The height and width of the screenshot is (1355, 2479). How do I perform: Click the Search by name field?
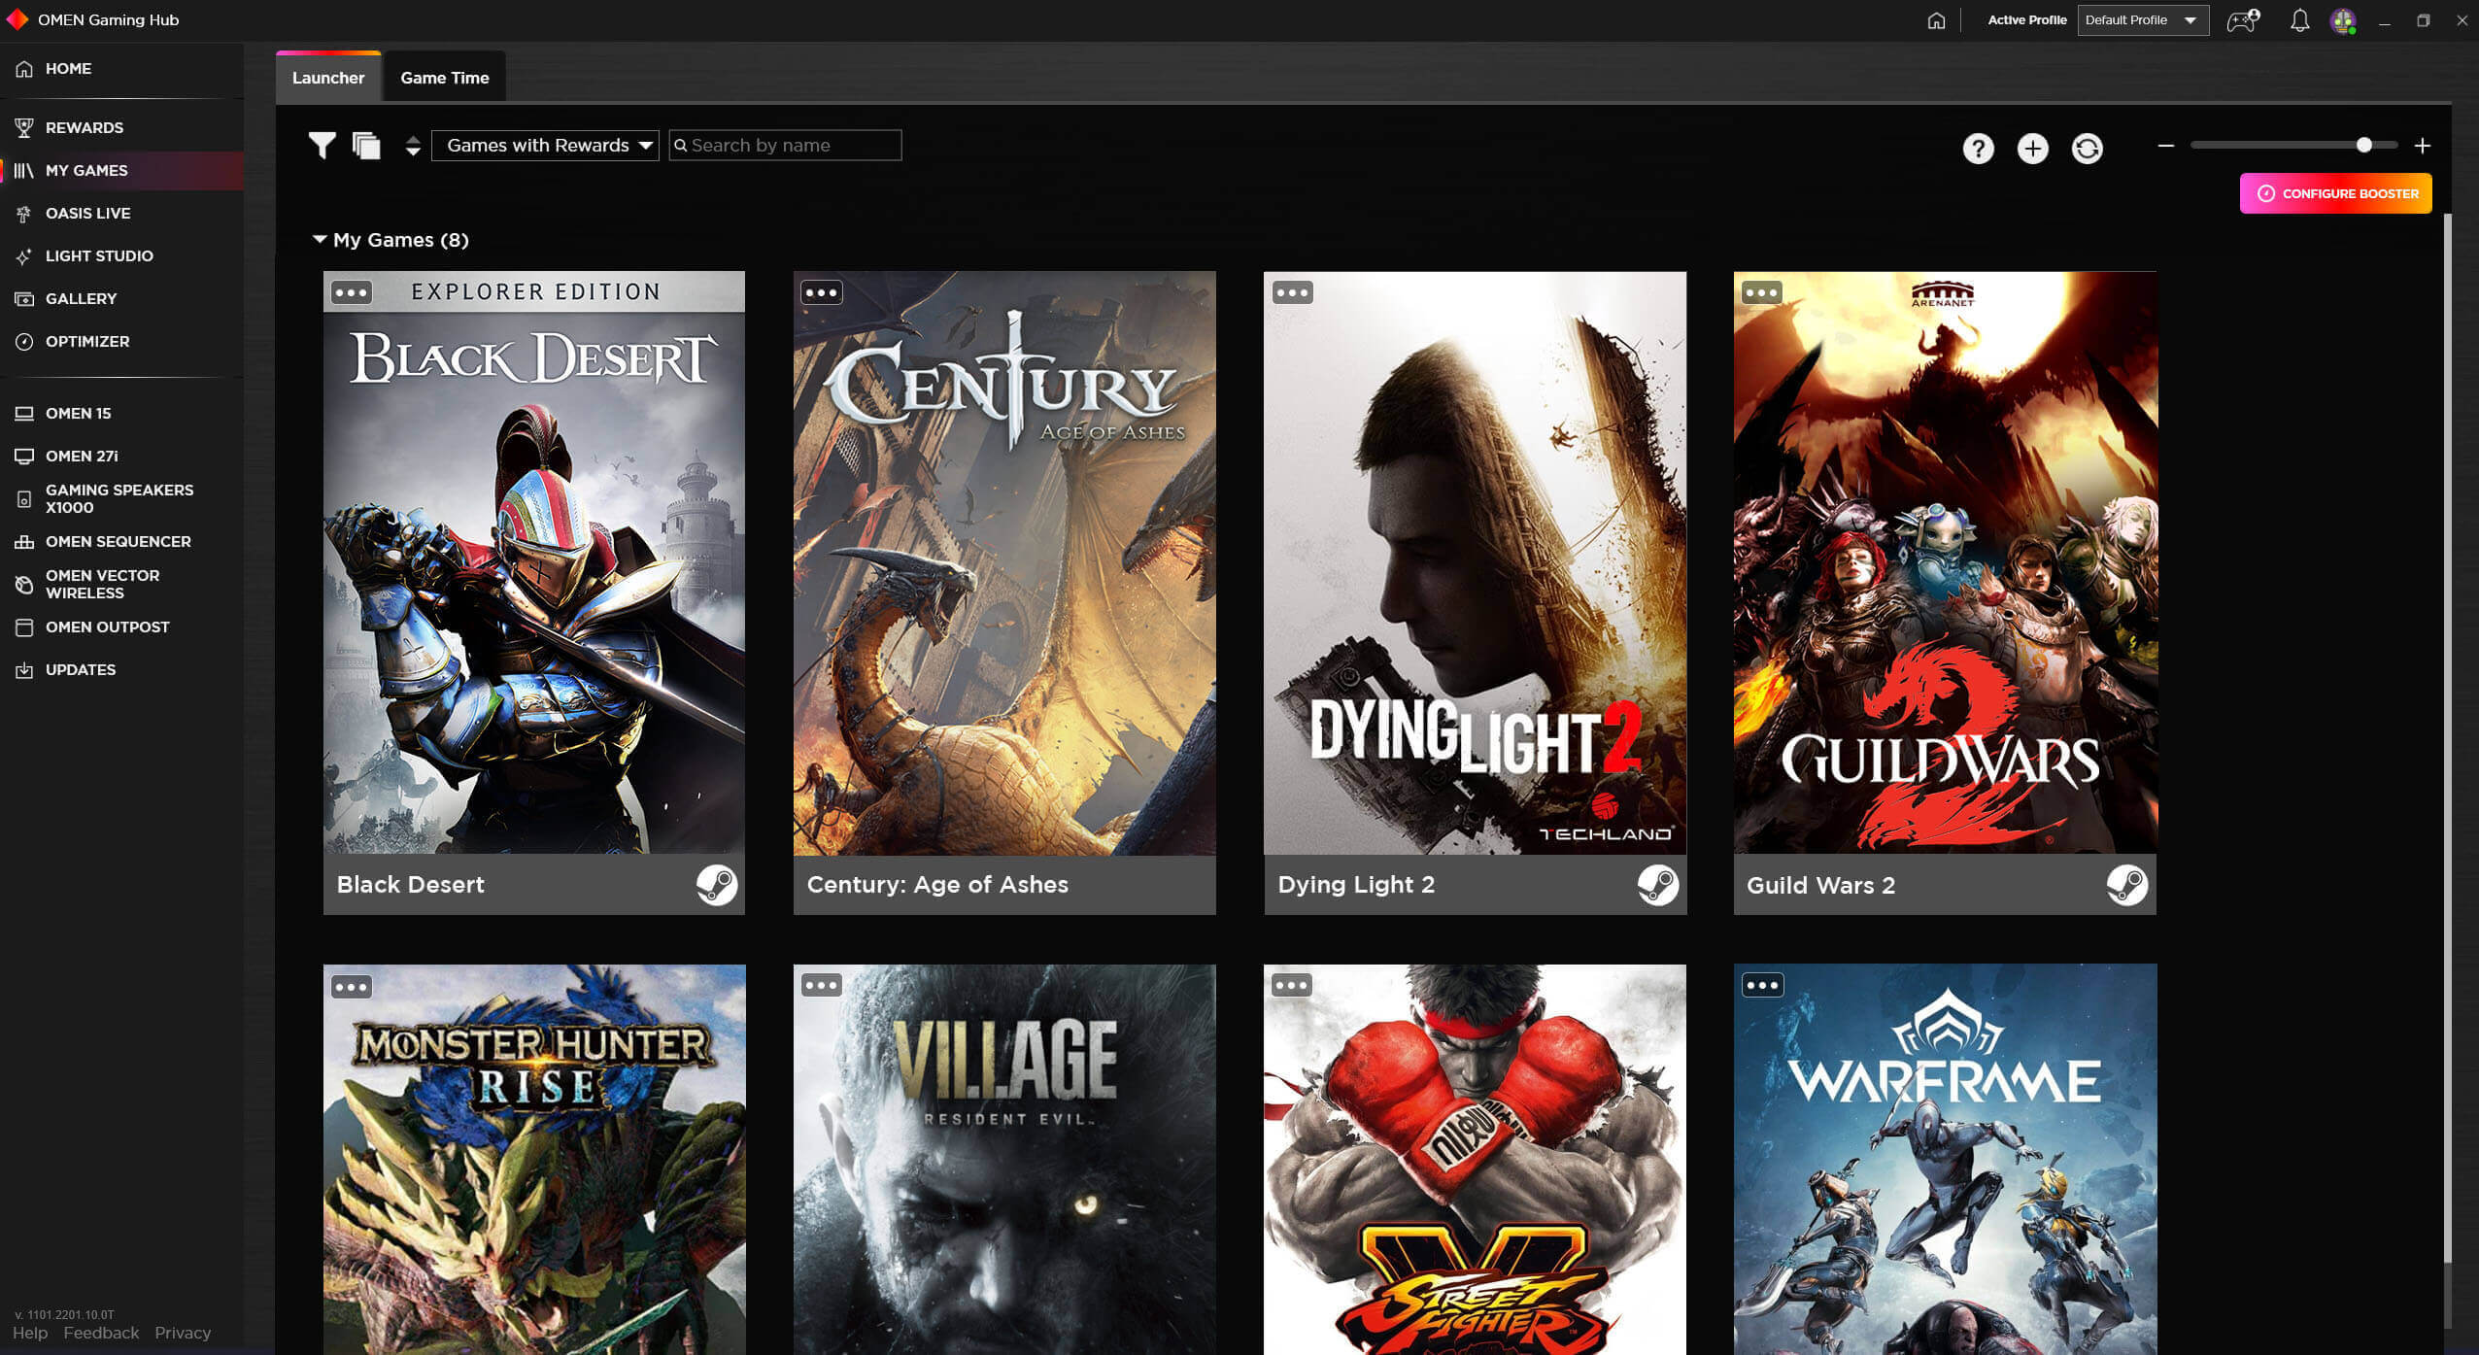click(x=784, y=147)
